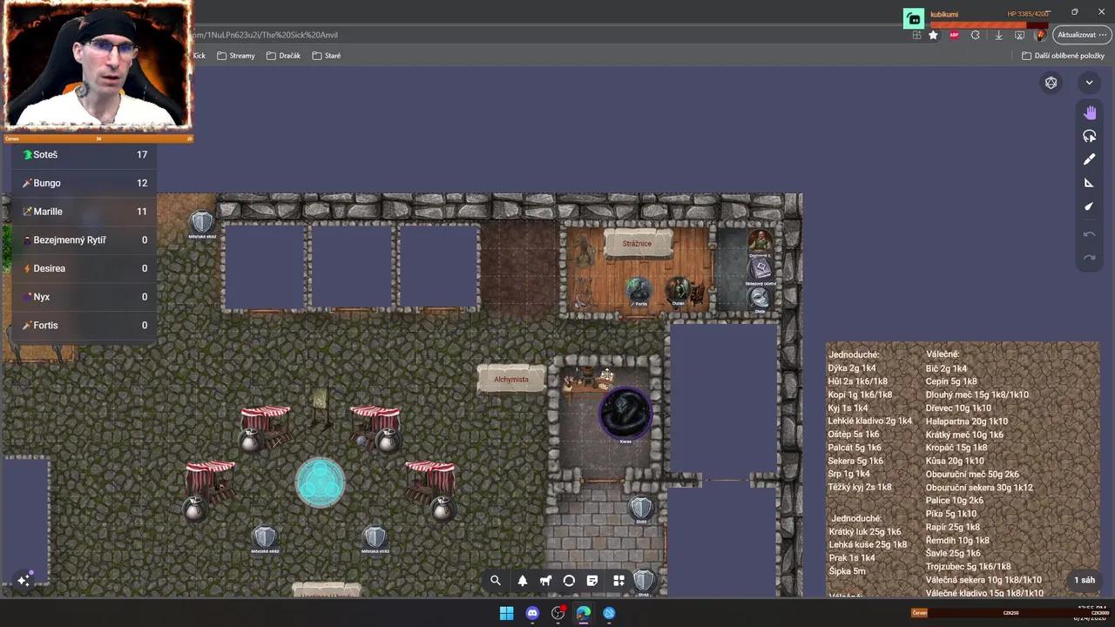
Task: Select the Fortis initiative entry
Action: pos(84,325)
